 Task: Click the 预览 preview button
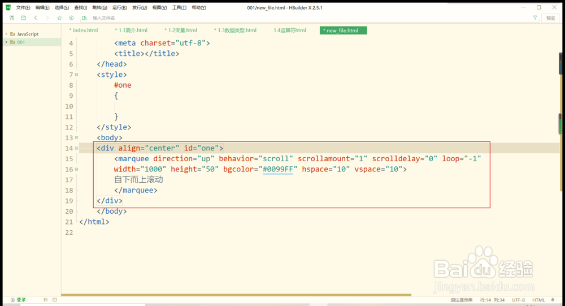[550, 18]
